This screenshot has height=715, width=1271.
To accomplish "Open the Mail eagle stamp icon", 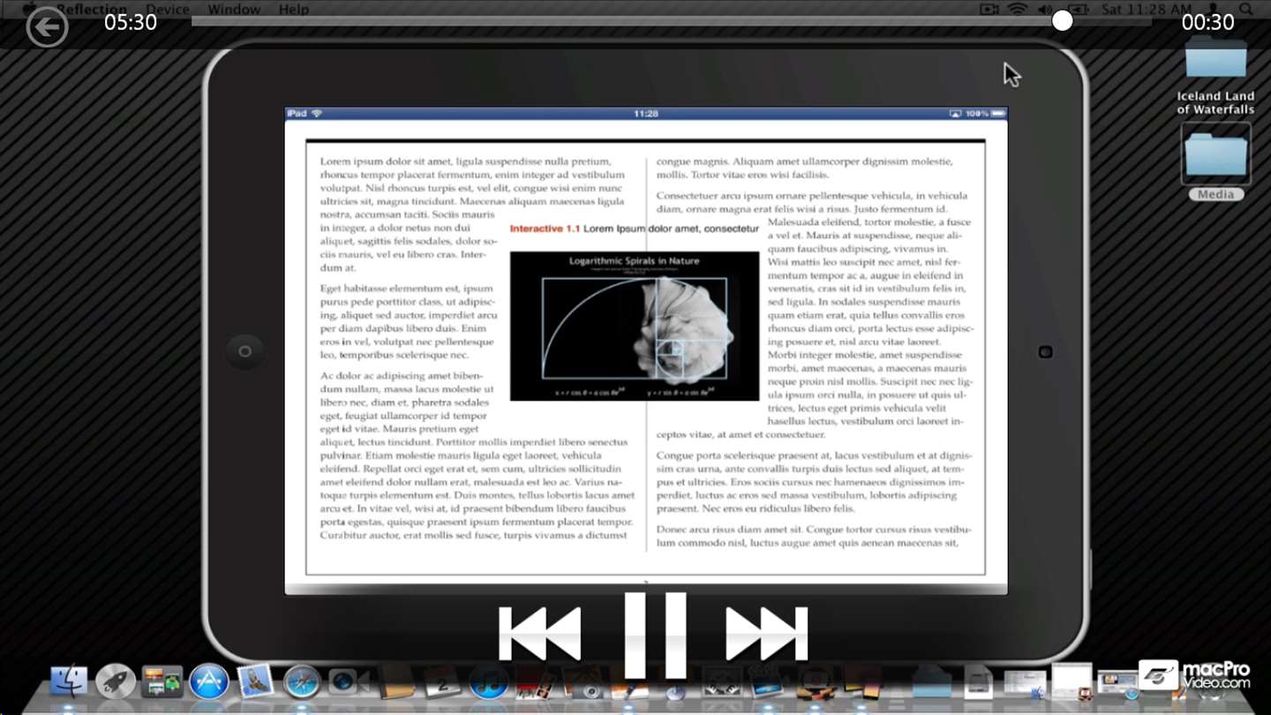I will 255,681.
